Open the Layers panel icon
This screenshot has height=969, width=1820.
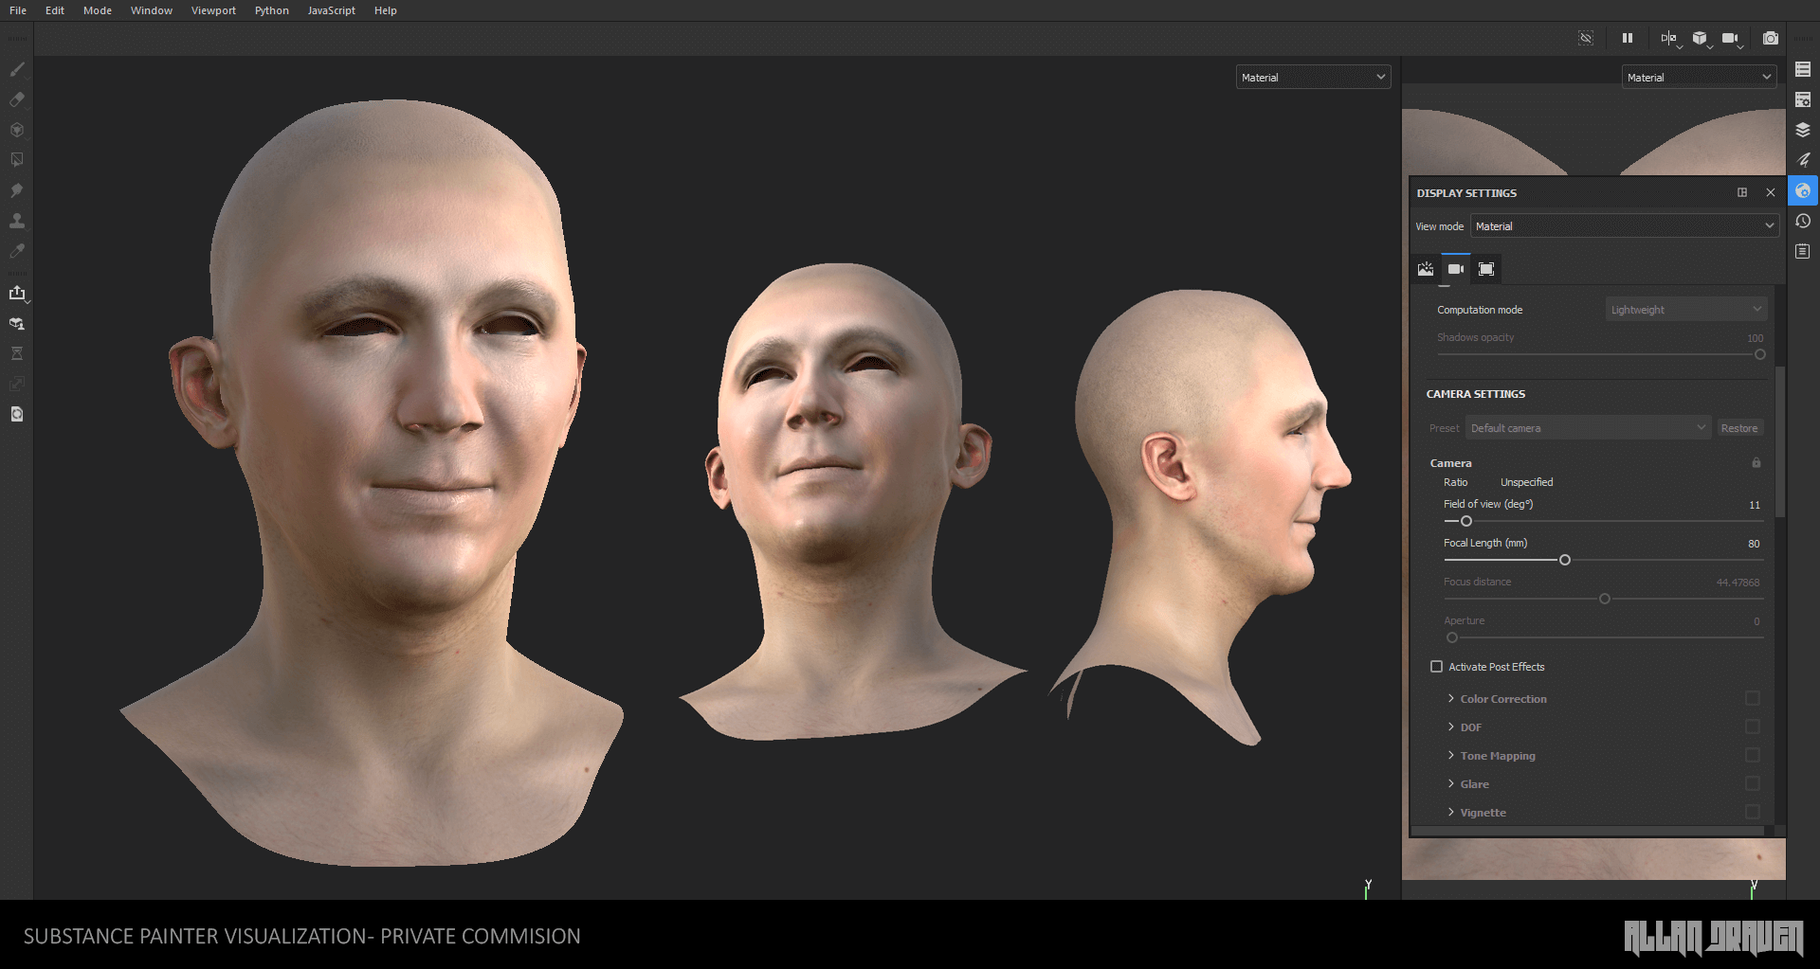pos(1803,130)
